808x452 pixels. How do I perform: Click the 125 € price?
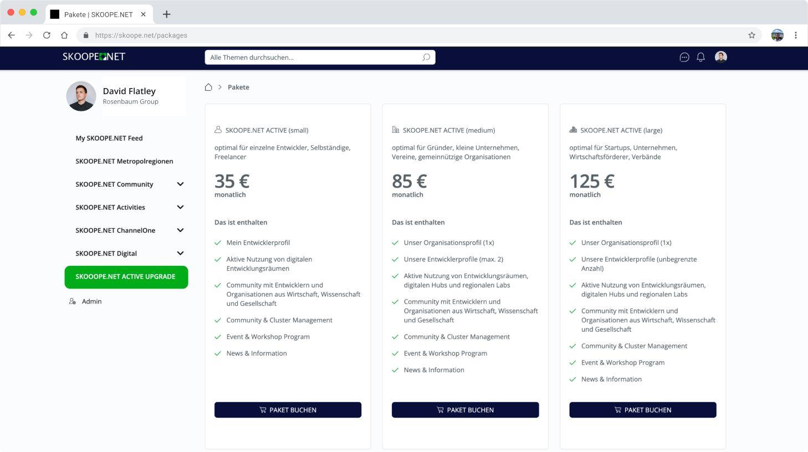pos(592,181)
